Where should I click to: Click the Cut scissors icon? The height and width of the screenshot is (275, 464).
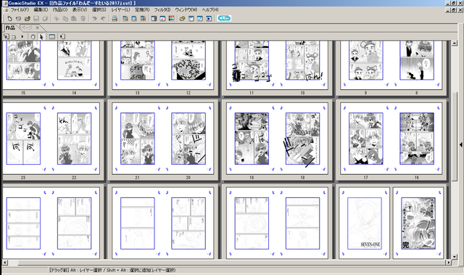[x=57, y=19]
